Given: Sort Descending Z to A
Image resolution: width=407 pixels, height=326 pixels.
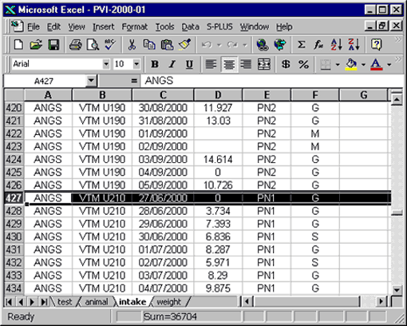Looking at the screenshot, I should coord(354,45).
